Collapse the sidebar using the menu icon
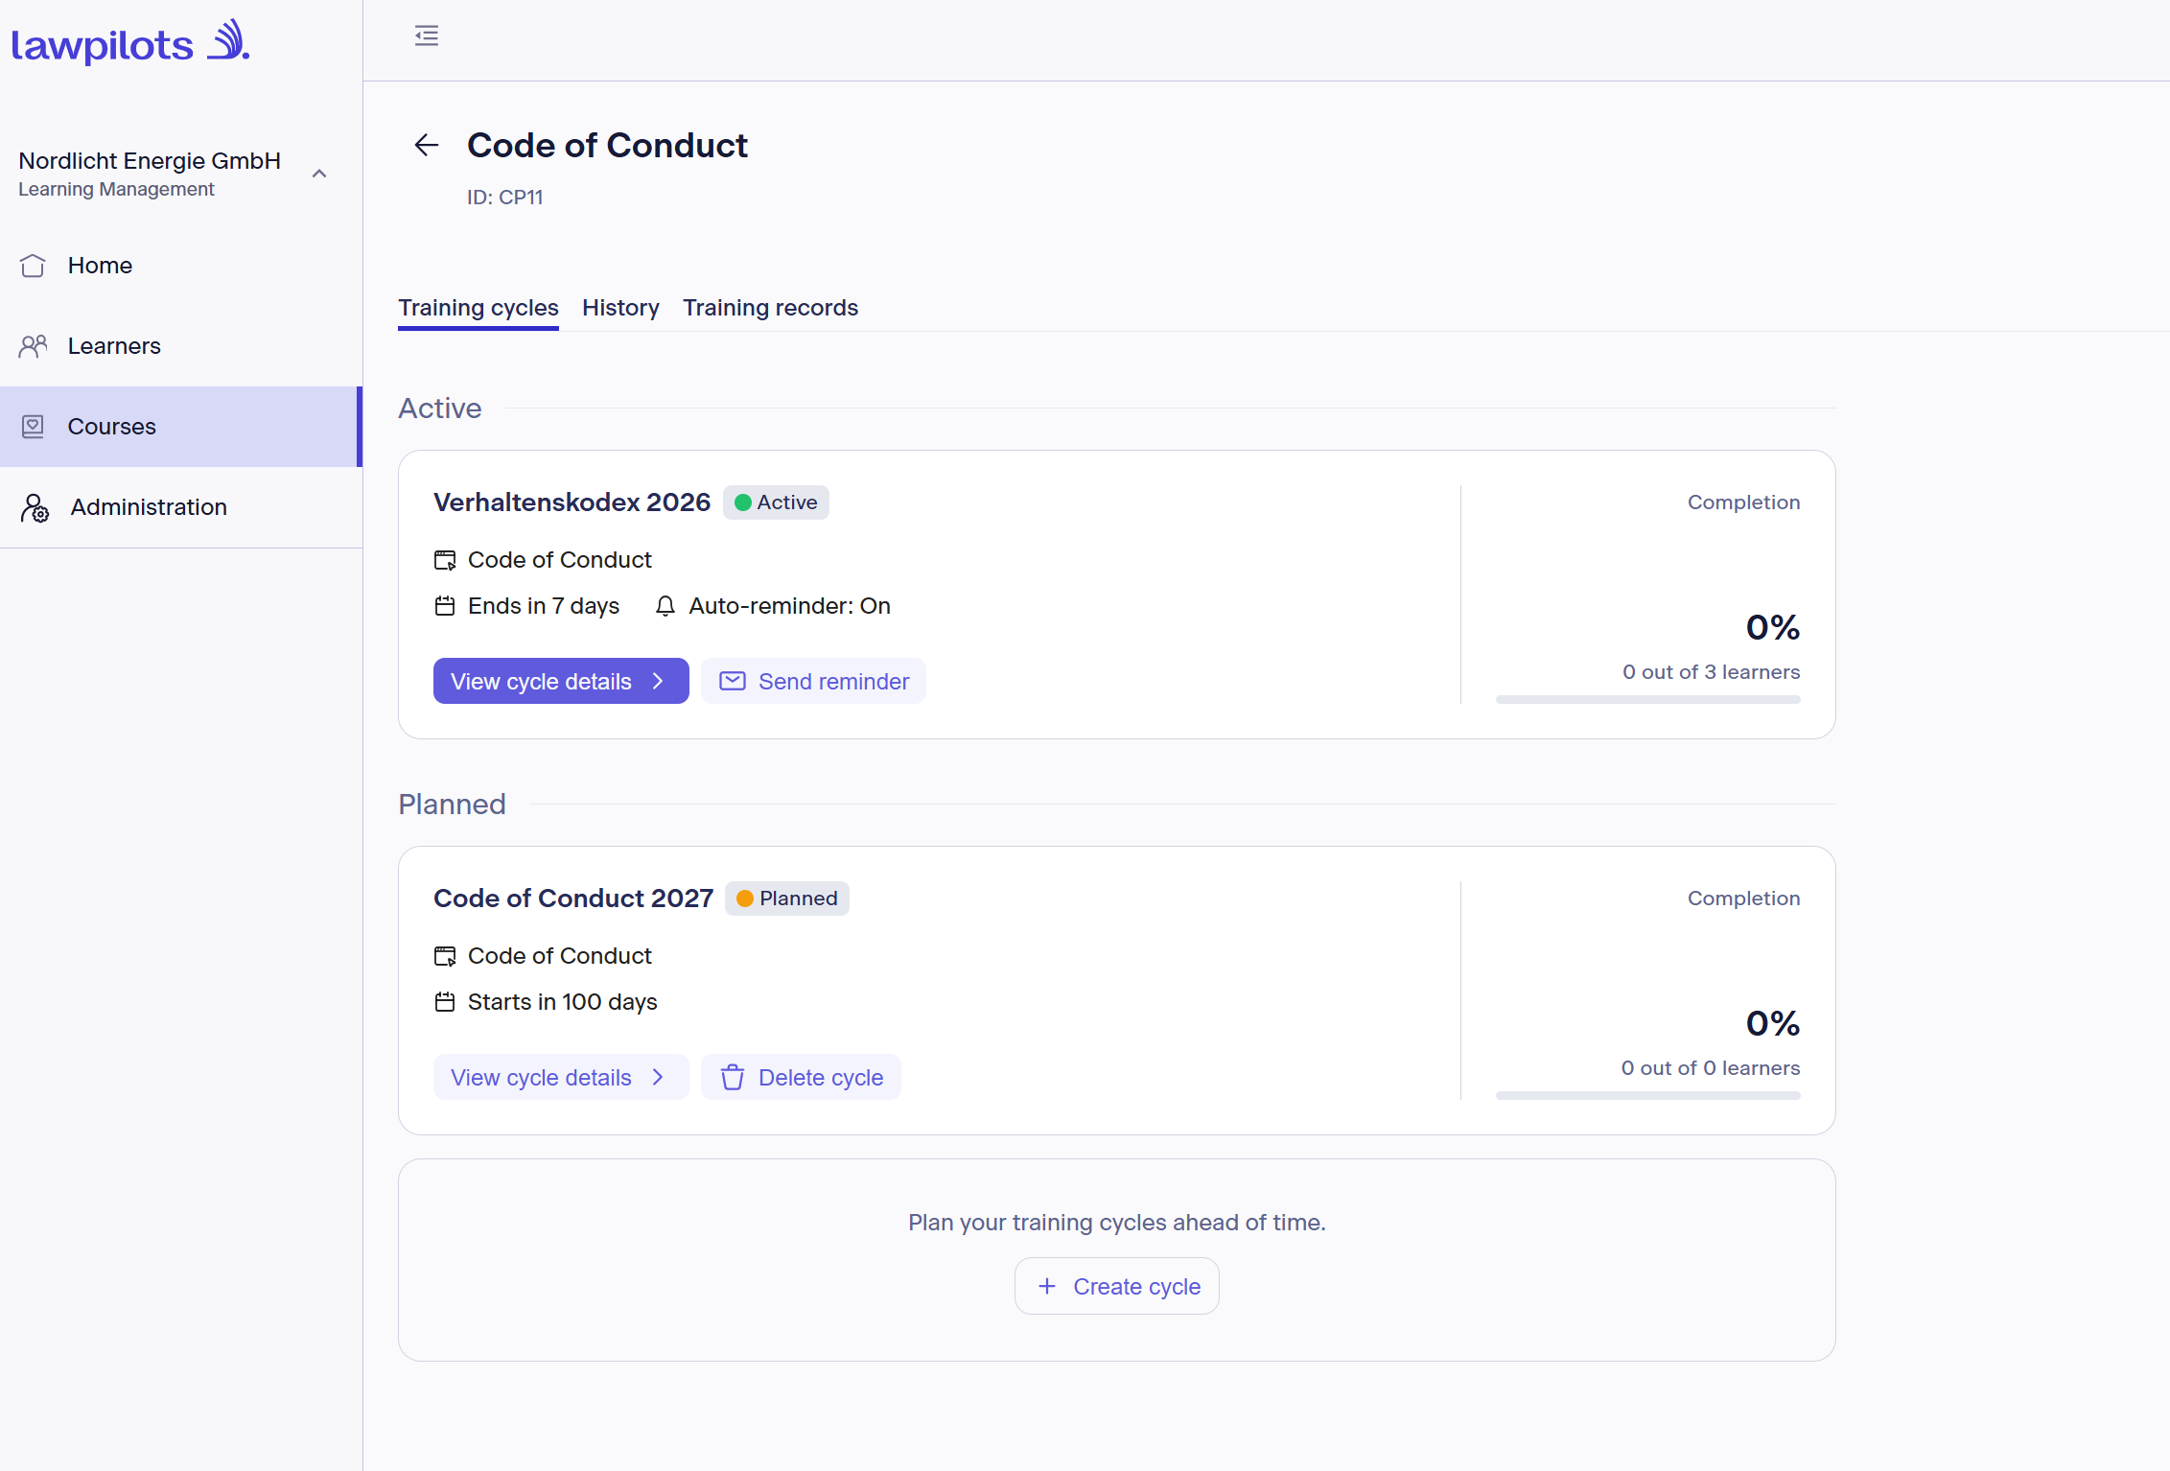This screenshot has width=2170, height=1471. pos(427,36)
